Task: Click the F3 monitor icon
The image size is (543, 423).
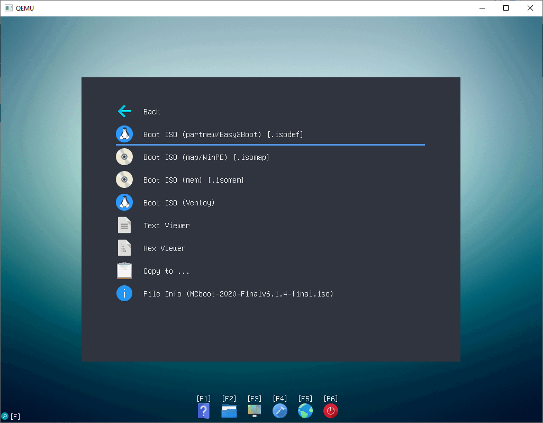Action: pyautogui.click(x=255, y=411)
